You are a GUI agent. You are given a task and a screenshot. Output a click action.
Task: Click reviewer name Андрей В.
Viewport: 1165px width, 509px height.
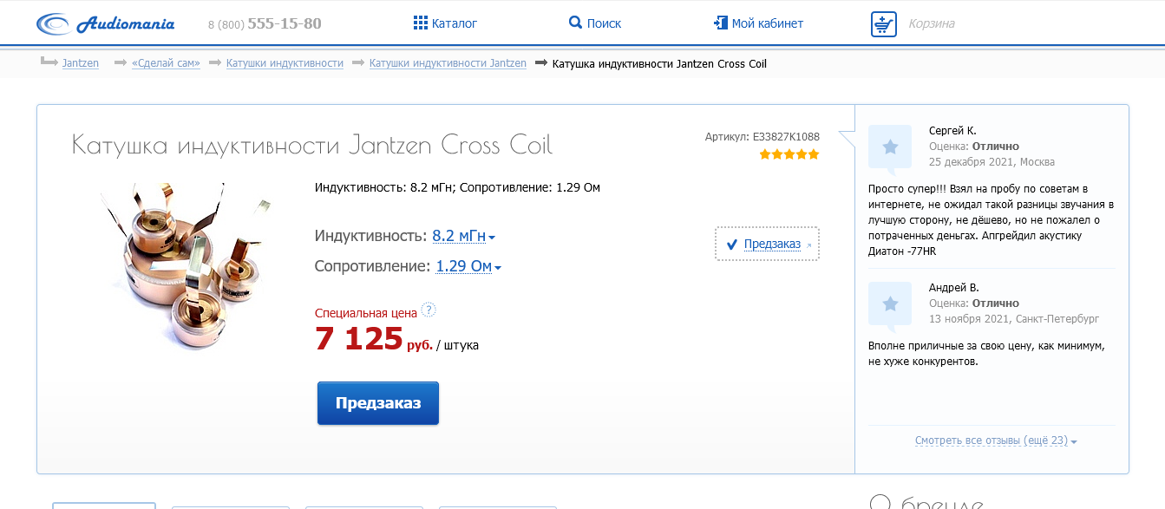954,288
